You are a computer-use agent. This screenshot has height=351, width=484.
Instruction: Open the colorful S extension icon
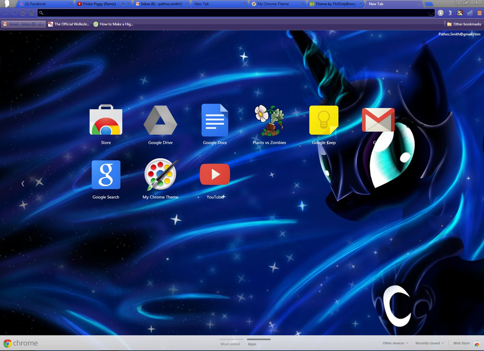460,13
